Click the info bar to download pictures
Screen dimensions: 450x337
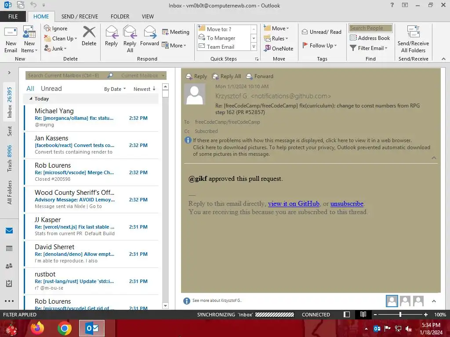pyautogui.click(x=312, y=151)
